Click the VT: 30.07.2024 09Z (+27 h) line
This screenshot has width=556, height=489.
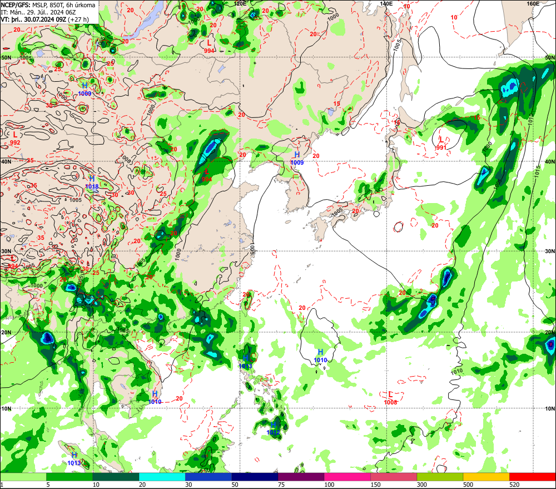pyautogui.click(x=44, y=19)
